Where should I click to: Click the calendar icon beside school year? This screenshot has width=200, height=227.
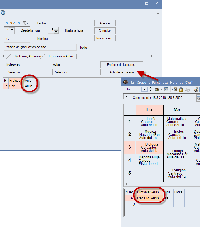(x=198, y=98)
